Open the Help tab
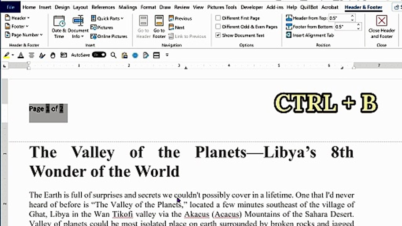 [x=292, y=7]
